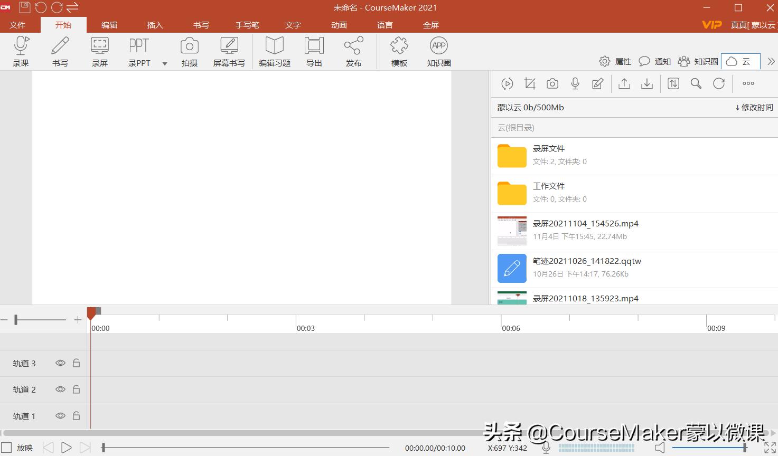Screen dimensions: 778x456
Task: Click the 编辑习题 book icon
Action: (x=274, y=46)
